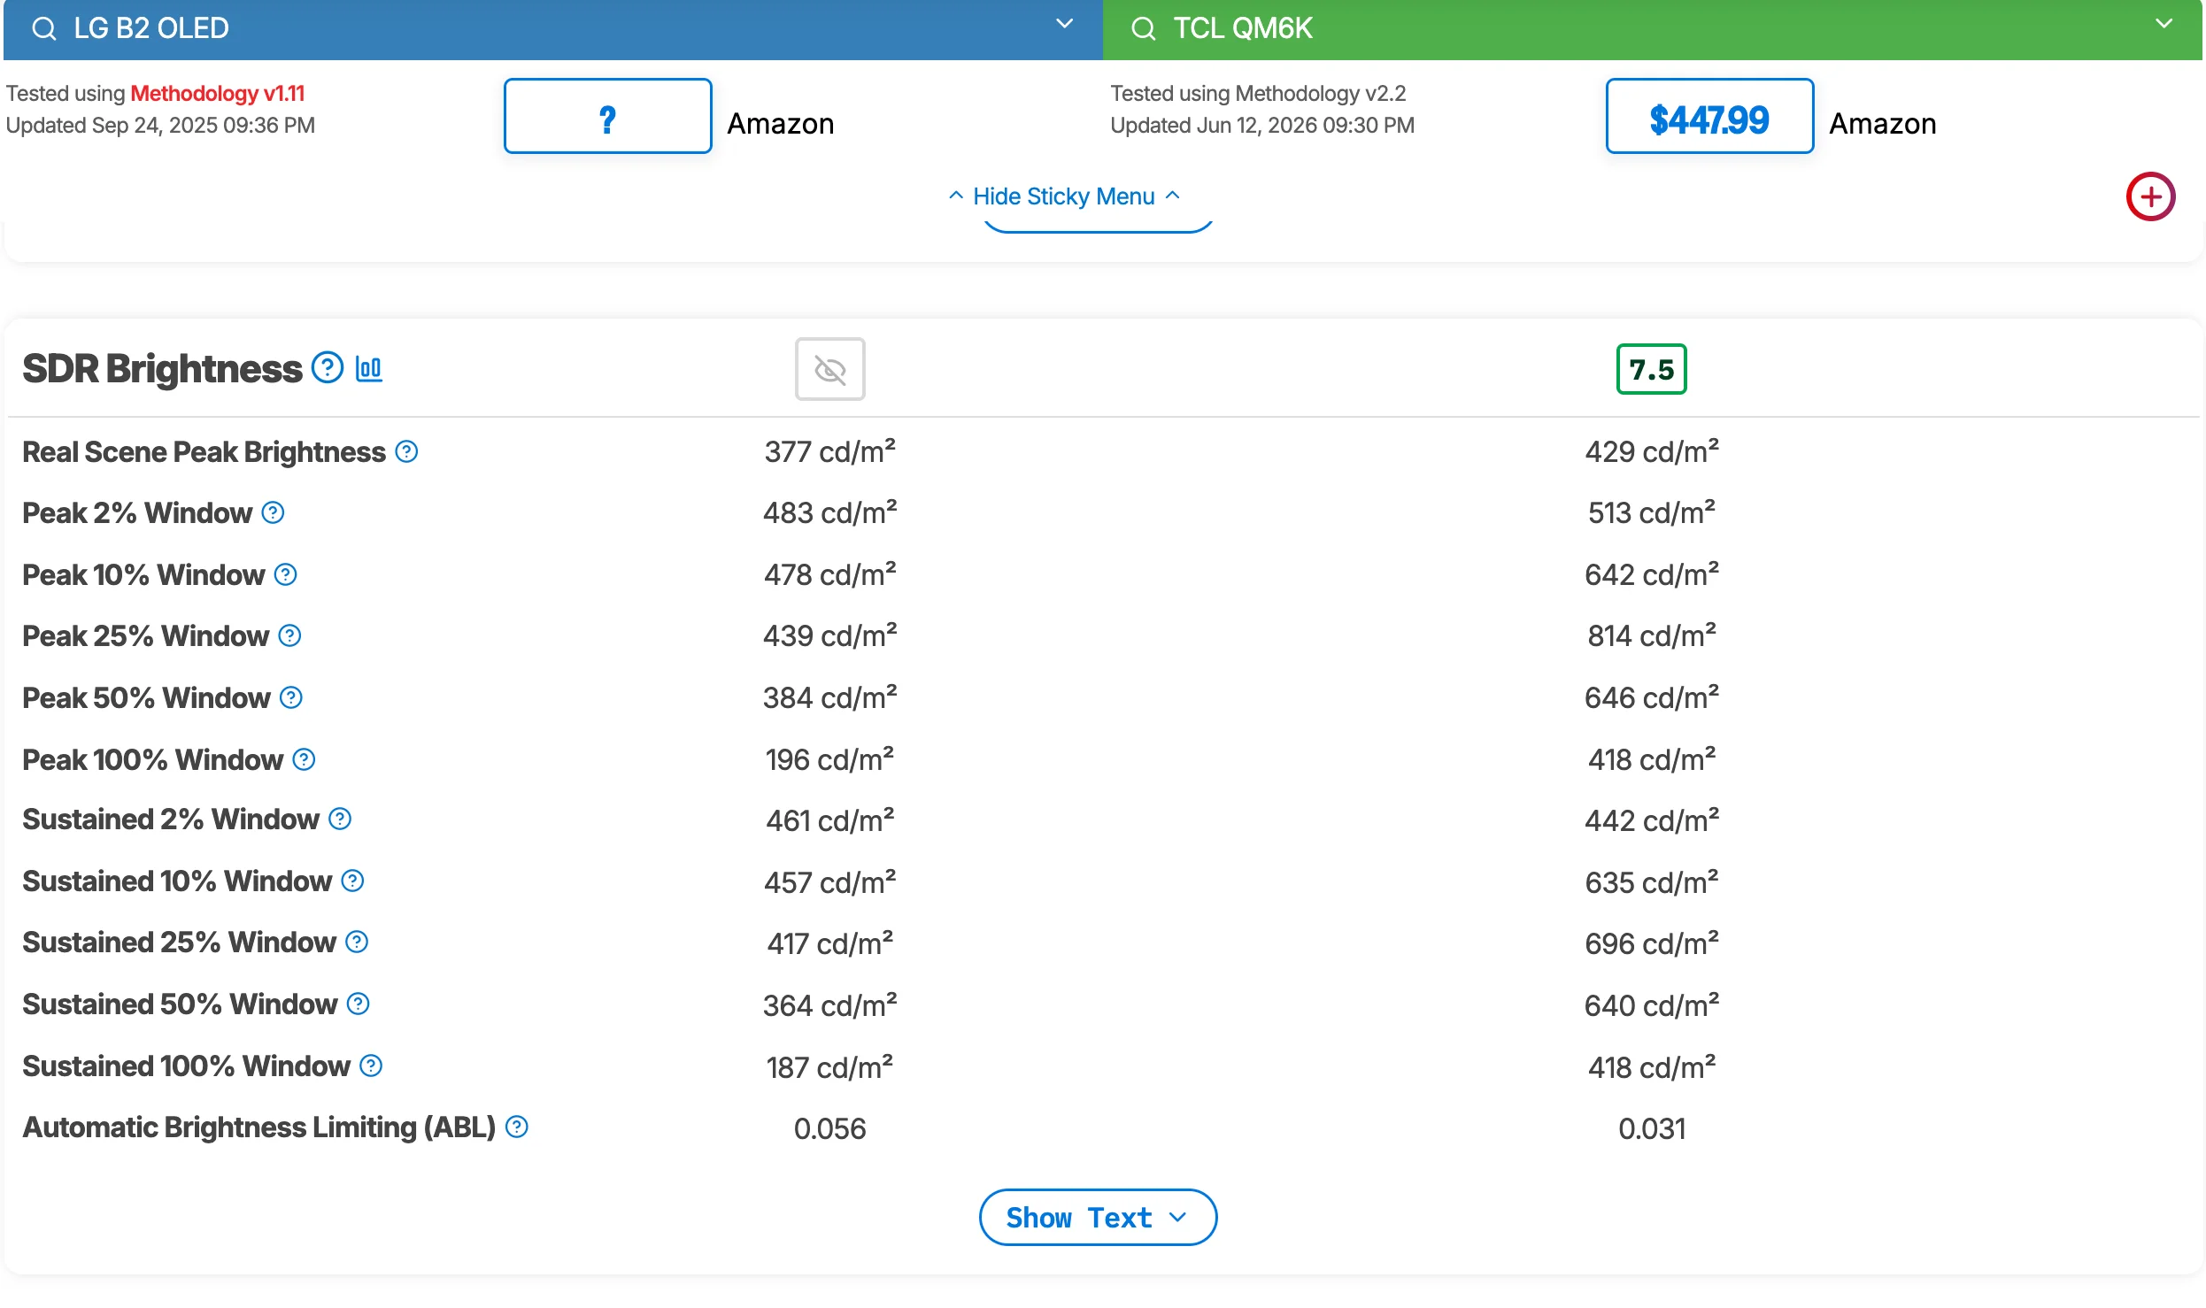Click the 483 cd/m² value
The height and width of the screenshot is (1308, 2206).
pyautogui.click(x=830, y=512)
